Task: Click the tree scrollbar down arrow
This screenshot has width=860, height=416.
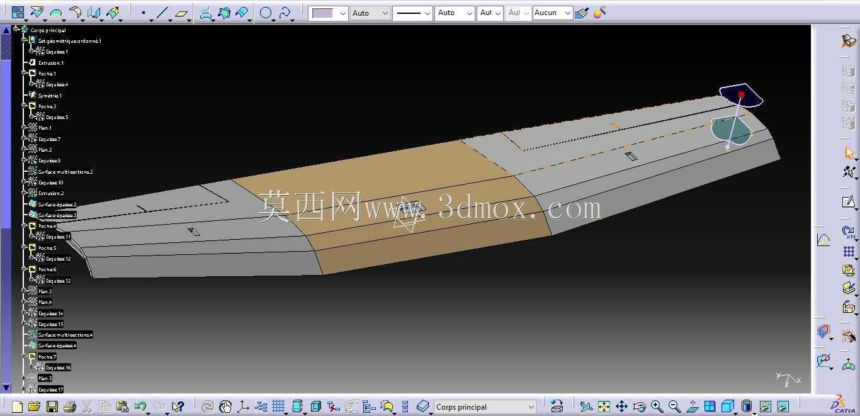Action: pyautogui.click(x=6, y=388)
